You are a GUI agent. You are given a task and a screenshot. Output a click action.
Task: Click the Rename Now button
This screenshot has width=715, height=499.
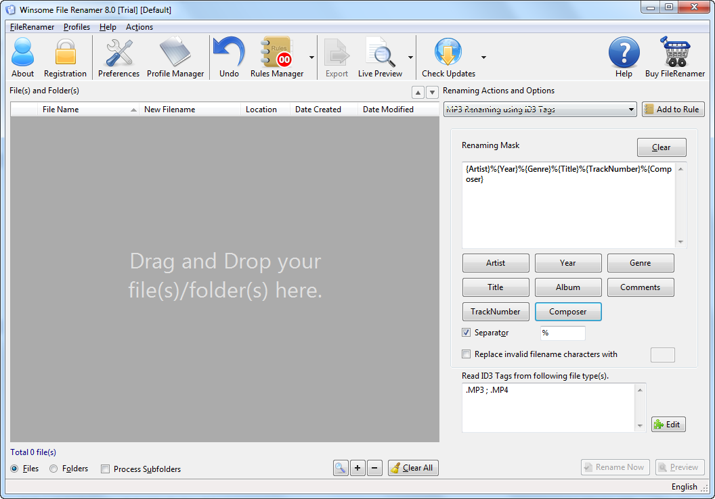(x=615, y=467)
